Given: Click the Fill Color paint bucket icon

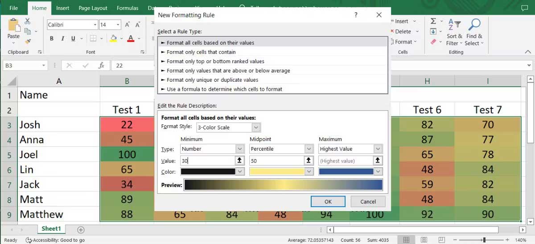Looking at the screenshot, I should point(114,39).
